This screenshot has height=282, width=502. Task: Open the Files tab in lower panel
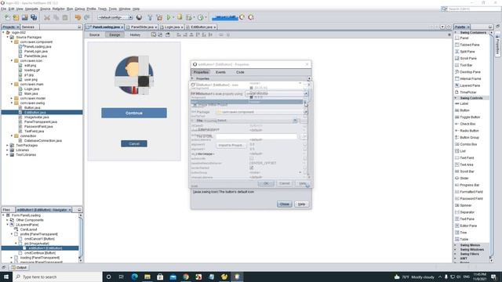6,210
